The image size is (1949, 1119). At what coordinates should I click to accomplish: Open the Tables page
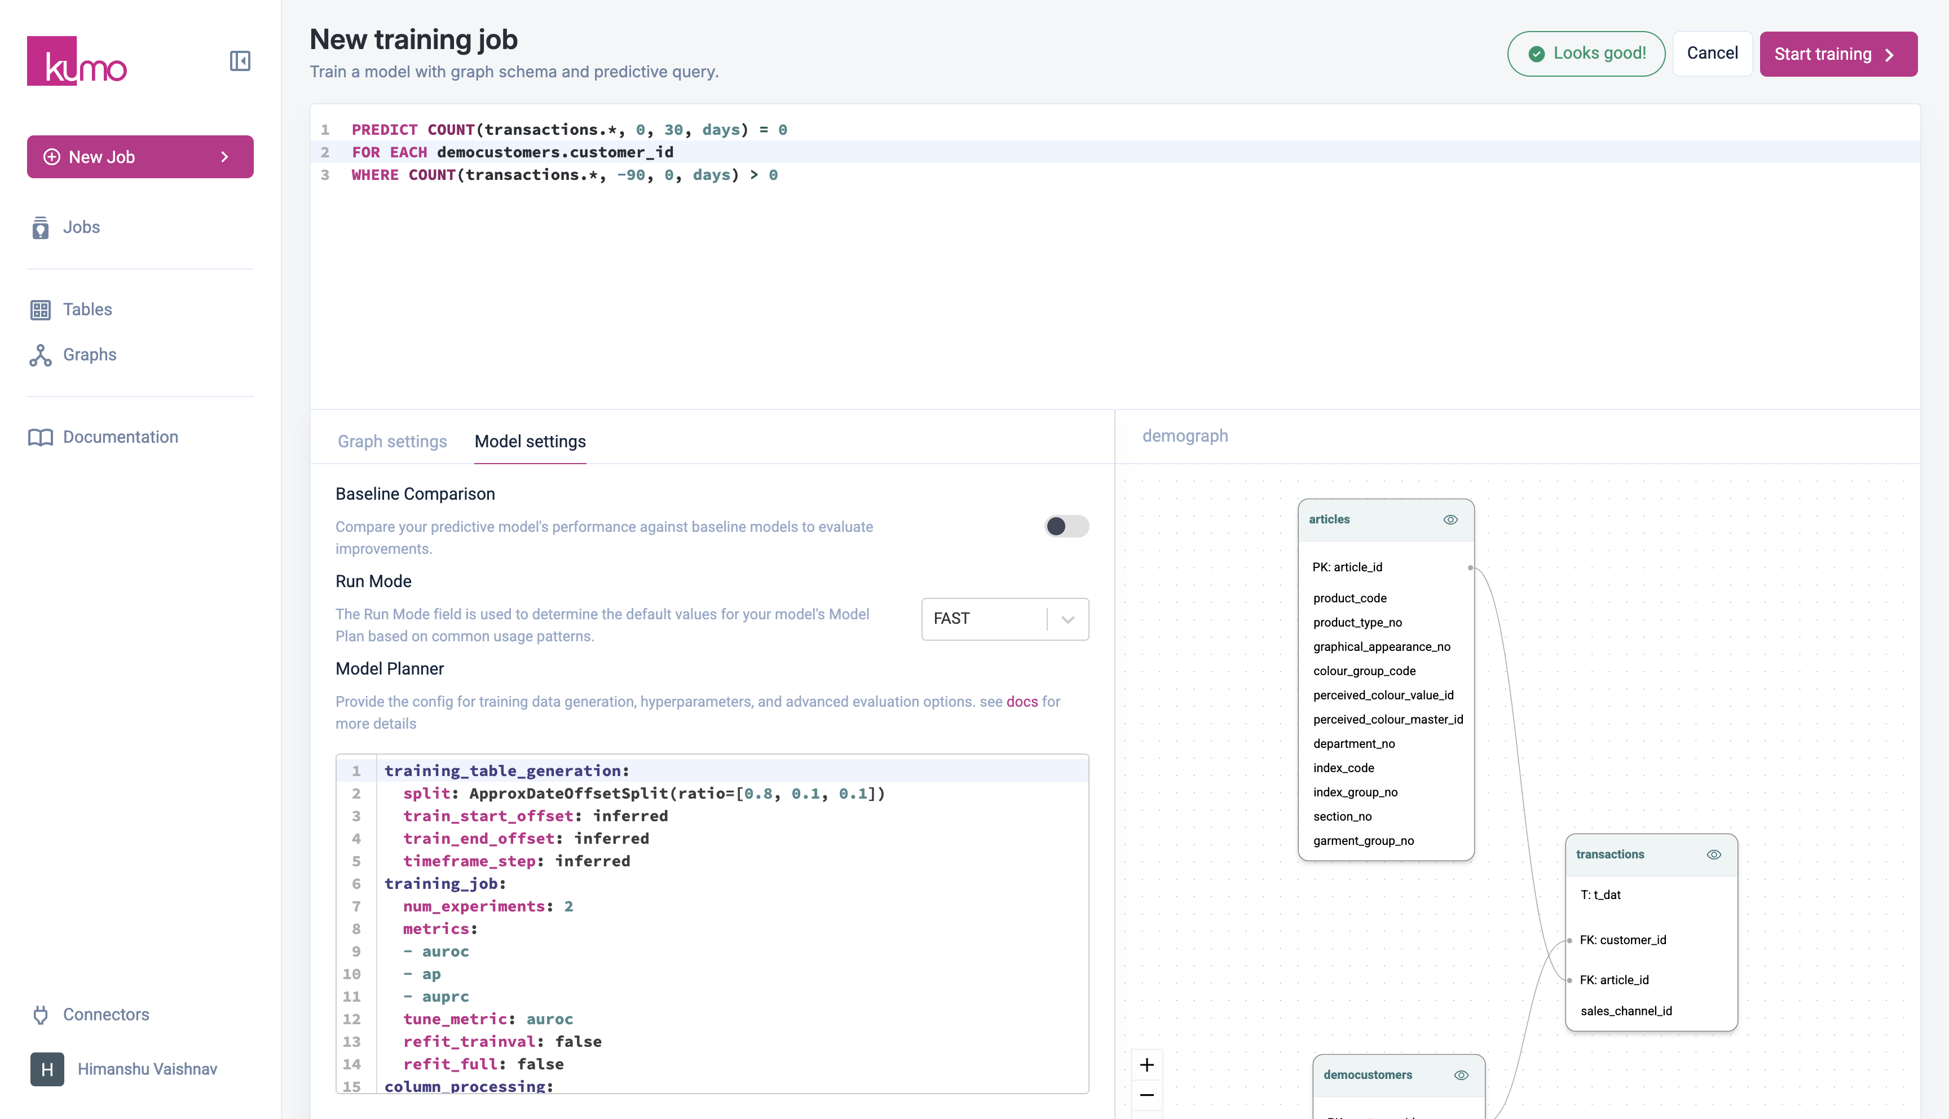coord(87,310)
